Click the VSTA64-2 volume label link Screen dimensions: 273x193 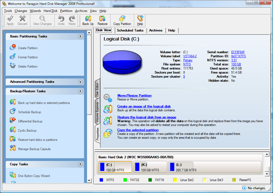click(x=190, y=56)
